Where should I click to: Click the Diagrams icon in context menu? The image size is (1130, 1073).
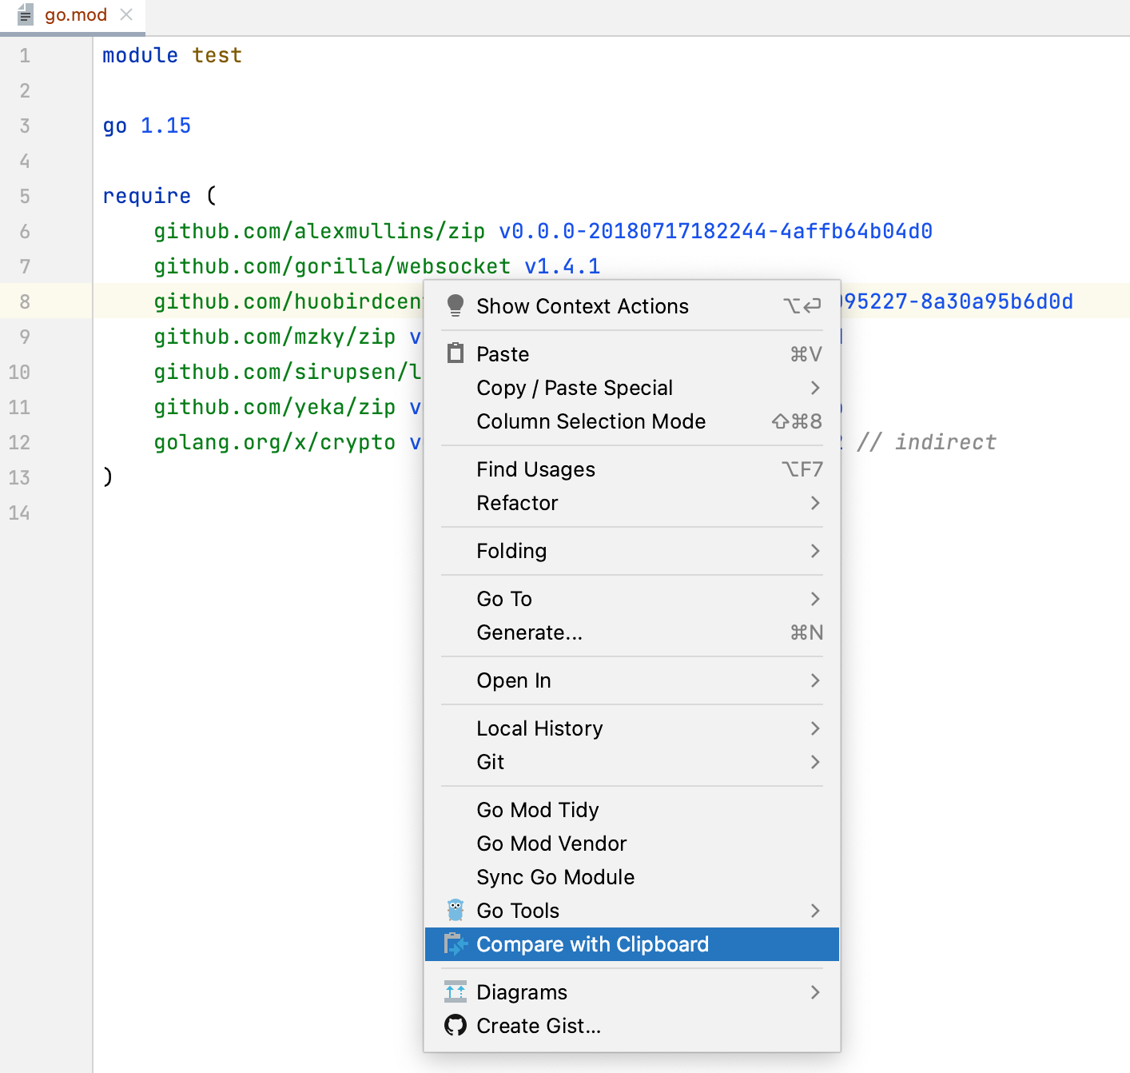[x=456, y=991]
